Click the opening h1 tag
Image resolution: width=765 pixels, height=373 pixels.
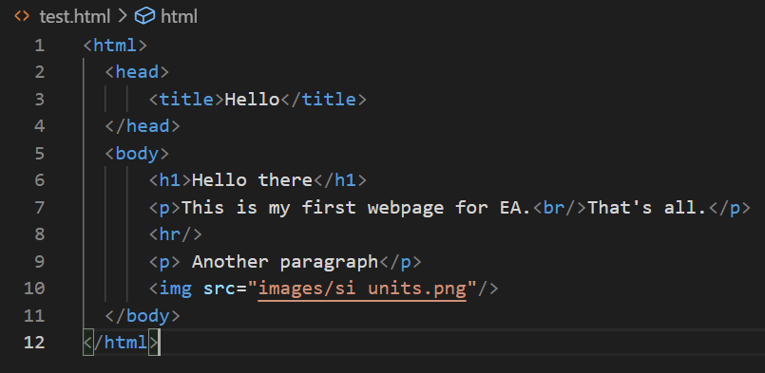click(170, 180)
